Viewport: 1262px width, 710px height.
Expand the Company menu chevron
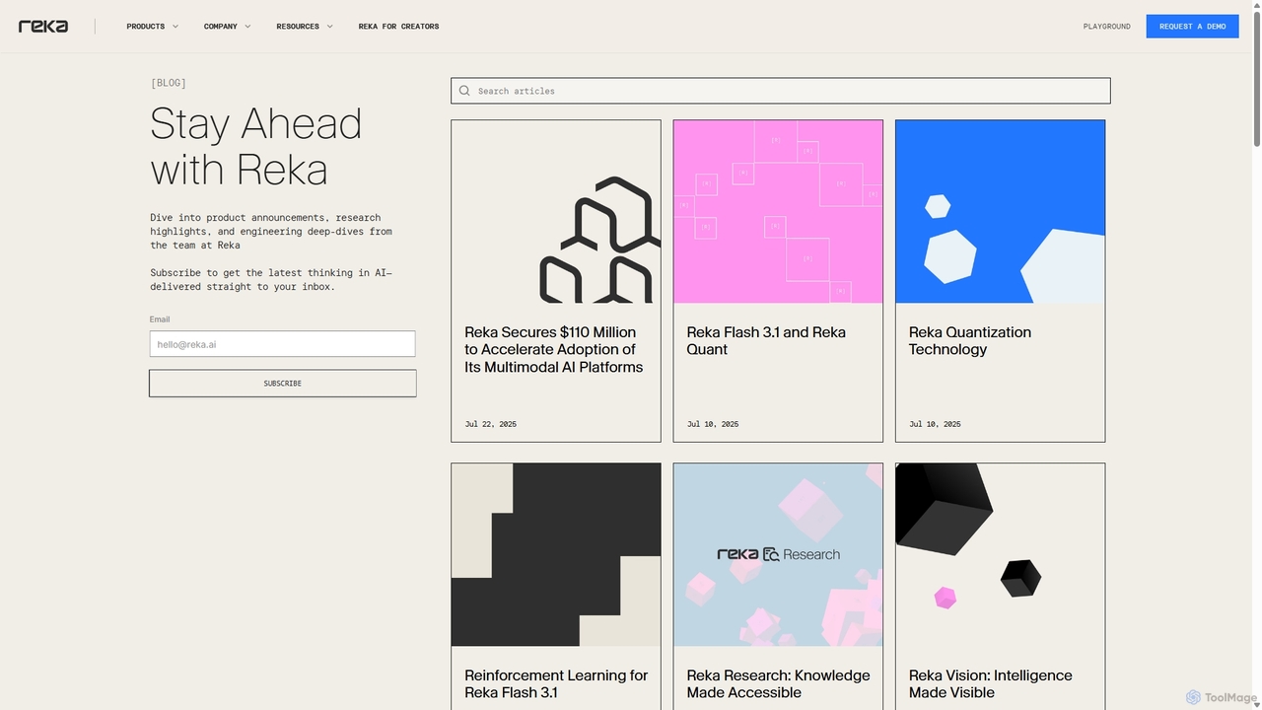(247, 27)
